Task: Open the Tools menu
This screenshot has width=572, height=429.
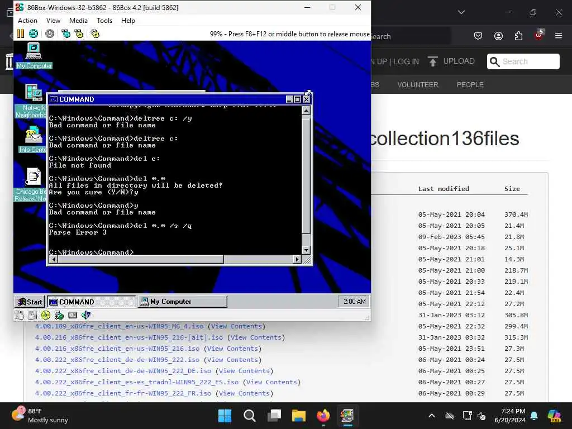Action: (104, 21)
